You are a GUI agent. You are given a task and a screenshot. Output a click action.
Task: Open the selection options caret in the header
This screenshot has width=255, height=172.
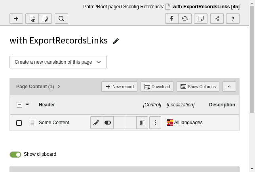pyautogui.click(x=27, y=105)
